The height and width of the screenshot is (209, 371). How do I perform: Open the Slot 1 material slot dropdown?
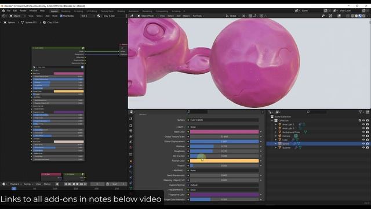point(88,16)
